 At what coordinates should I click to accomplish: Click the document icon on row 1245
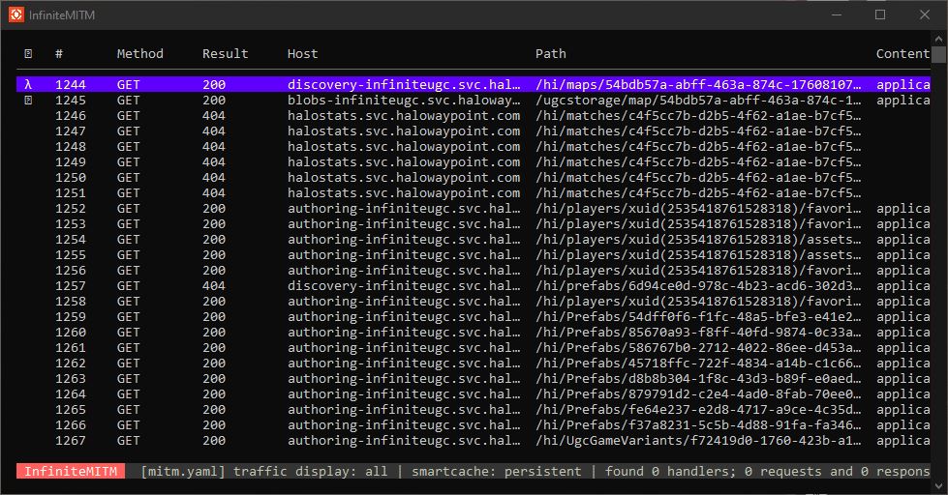[x=28, y=101]
